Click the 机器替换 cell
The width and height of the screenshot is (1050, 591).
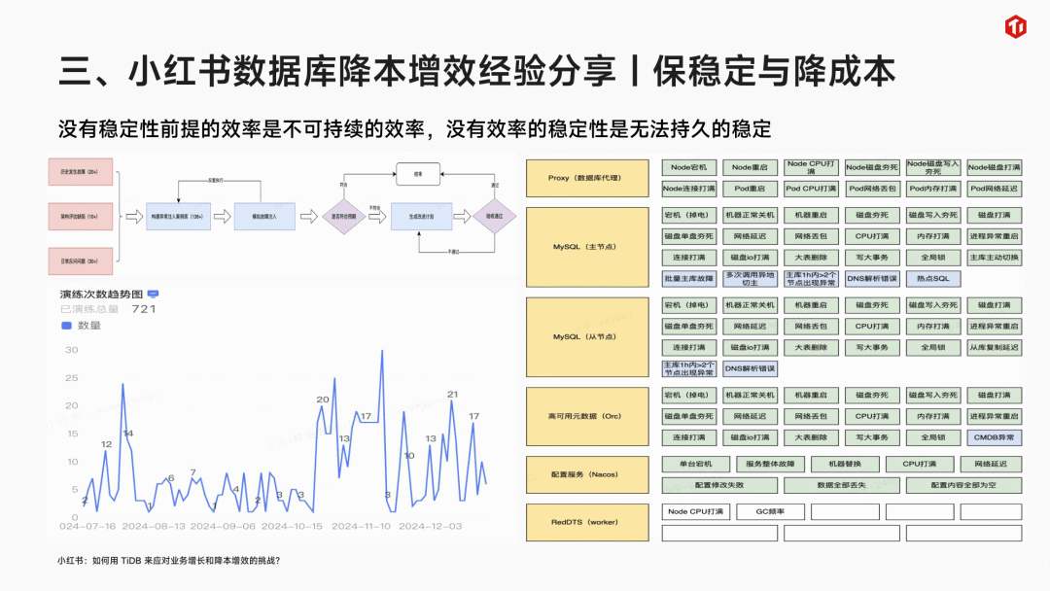pyautogui.click(x=845, y=464)
